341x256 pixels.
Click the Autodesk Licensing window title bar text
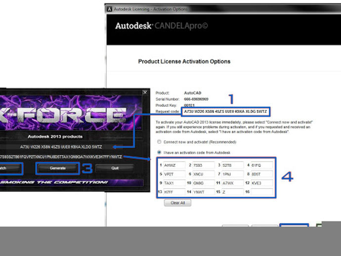click(151, 9)
